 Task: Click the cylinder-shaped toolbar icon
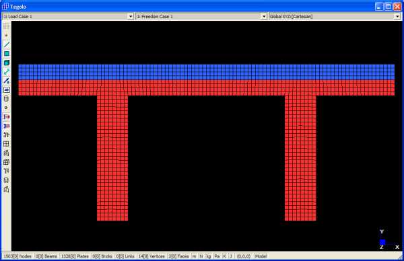click(x=7, y=99)
